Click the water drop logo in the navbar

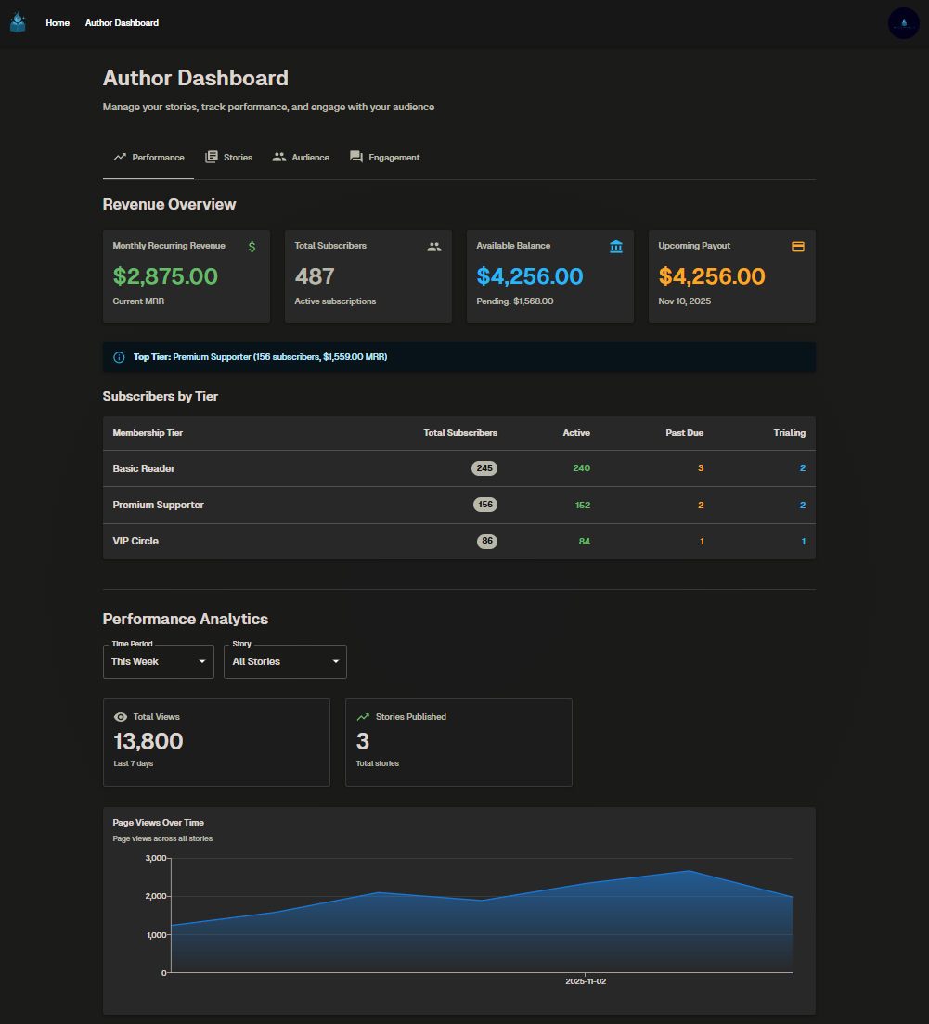coord(18,21)
